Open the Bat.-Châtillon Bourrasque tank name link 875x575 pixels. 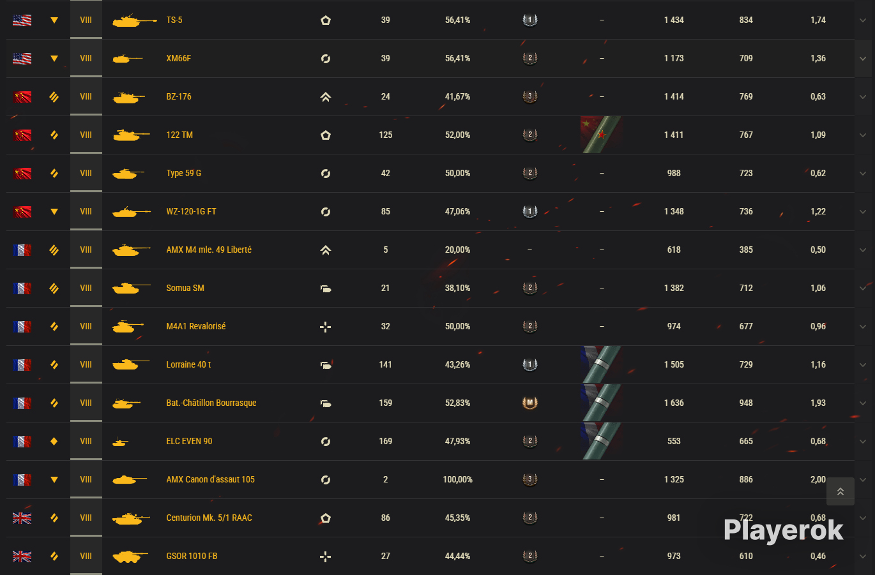211,403
